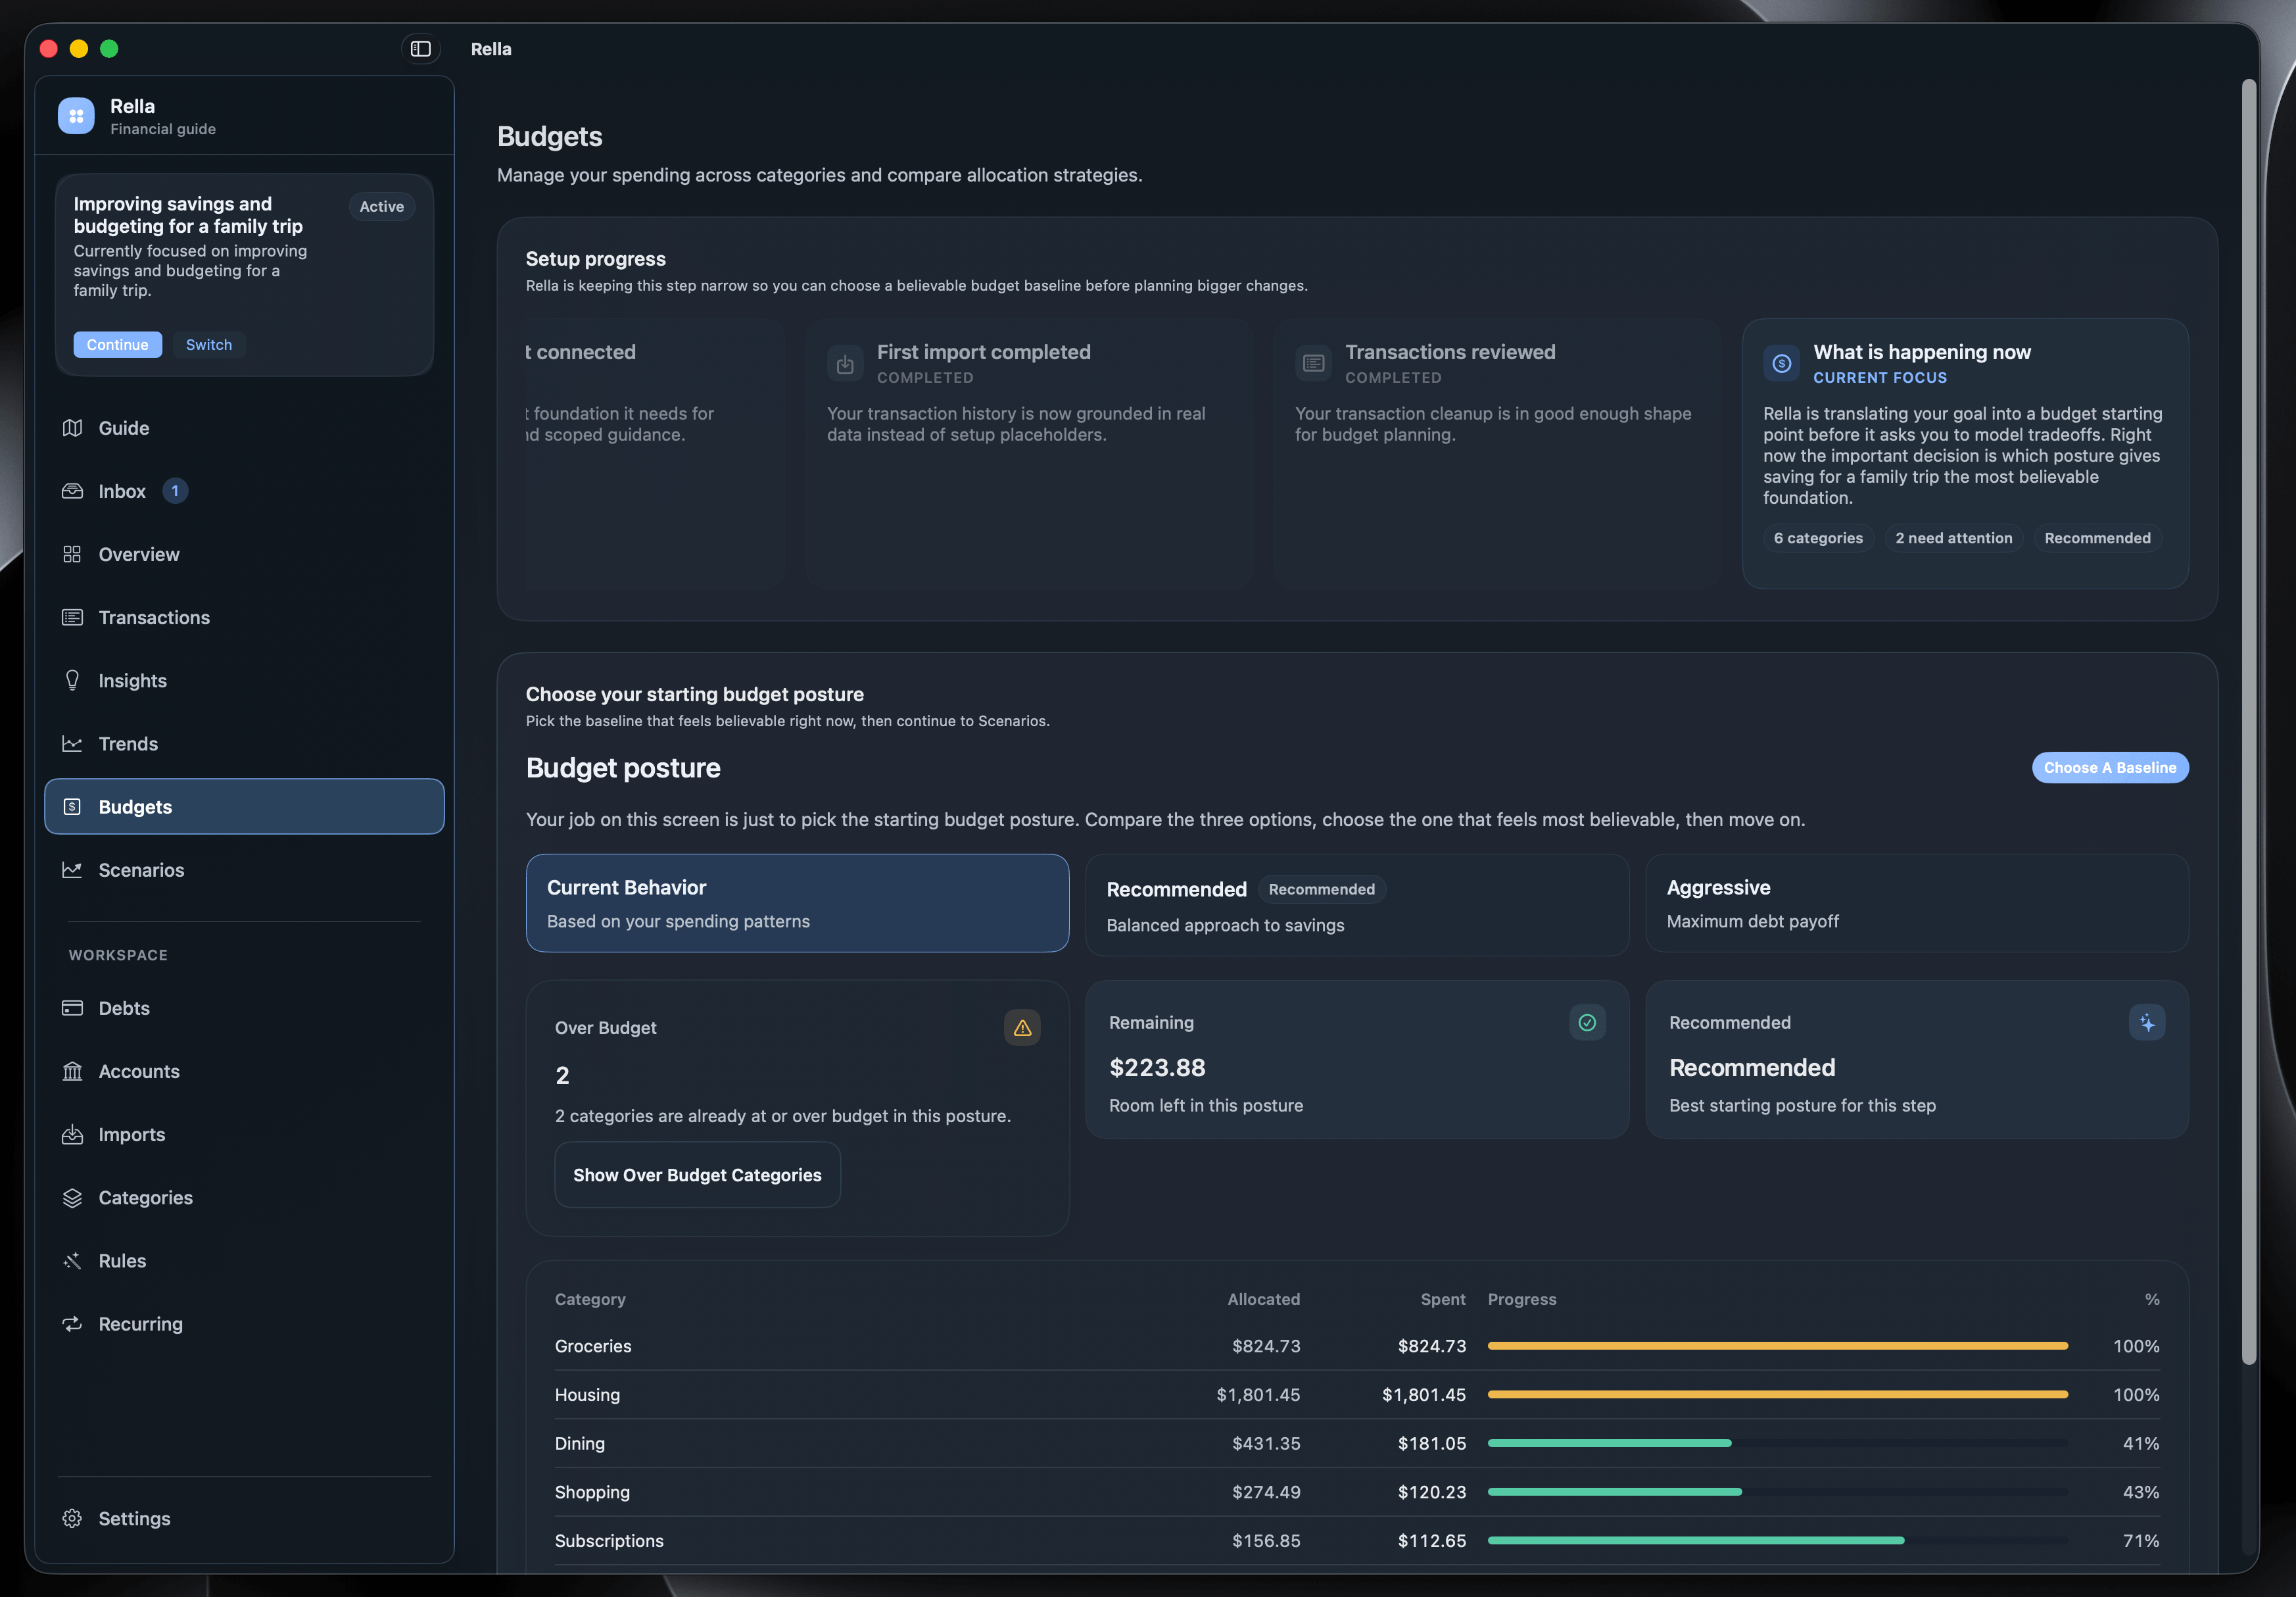Toggle the sidebar panel icon
The height and width of the screenshot is (1597, 2296).
pos(420,49)
